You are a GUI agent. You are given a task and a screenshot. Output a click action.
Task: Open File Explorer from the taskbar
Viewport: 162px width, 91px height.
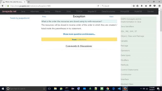(x=55, y=89)
